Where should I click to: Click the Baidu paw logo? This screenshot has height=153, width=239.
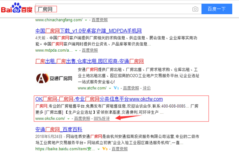[17, 8]
